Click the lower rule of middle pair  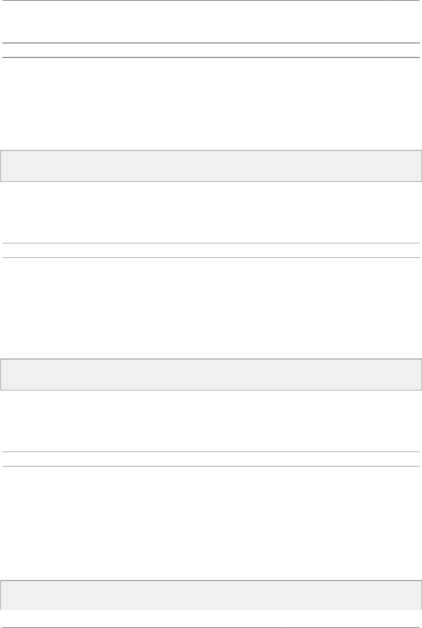pos(211,258)
